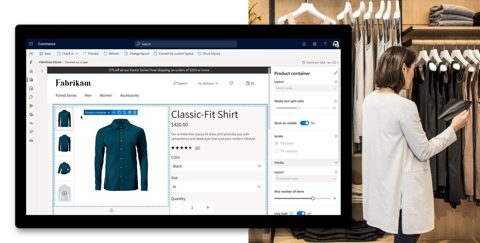Open the Size dropdown showing M
This screenshot has height=243, width=480.
pyautogui.click(x=218, y=187)
